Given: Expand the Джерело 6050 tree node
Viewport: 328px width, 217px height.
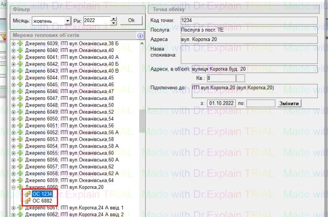Looking at the screenshot, I should 14,119.
